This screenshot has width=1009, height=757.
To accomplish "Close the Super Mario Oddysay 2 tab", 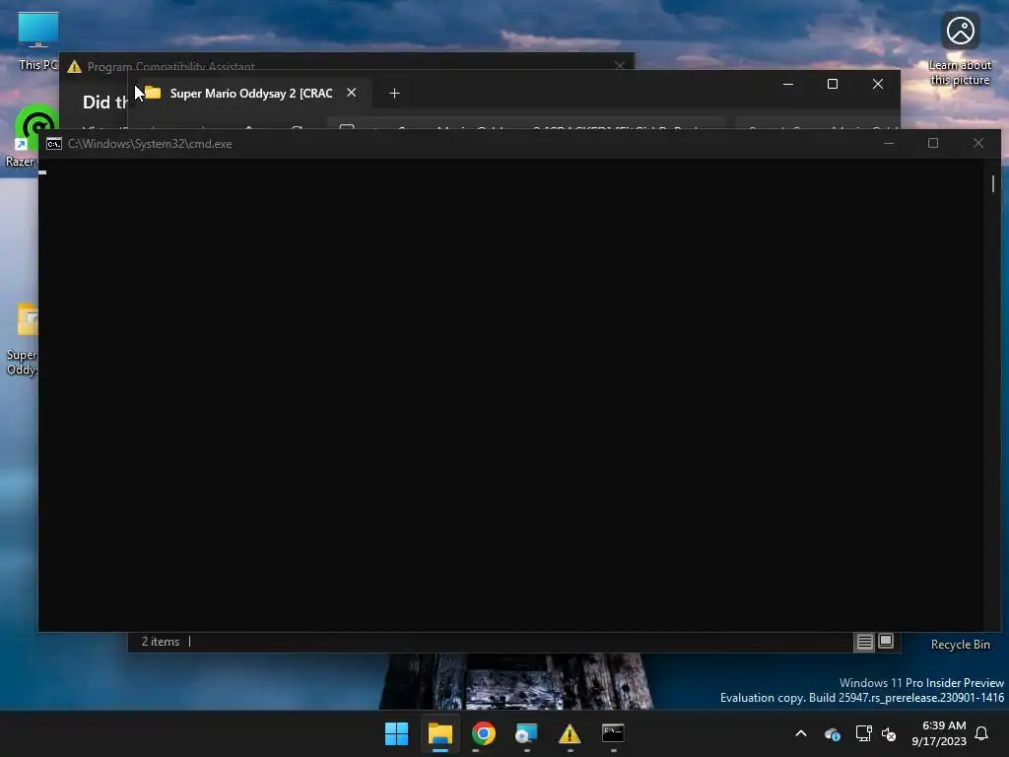I will (x=352, y=93).
